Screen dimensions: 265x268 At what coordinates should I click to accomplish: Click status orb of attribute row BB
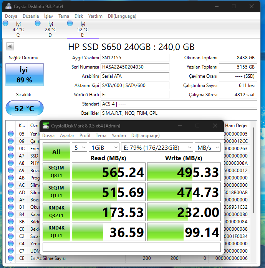click(x=11, y=221)
